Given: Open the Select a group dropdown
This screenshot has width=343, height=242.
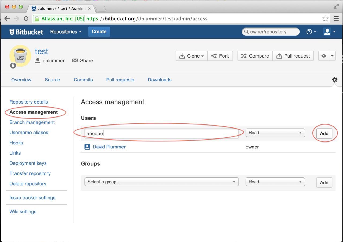Looking at the screenshot, I should pyautogui.click(x=162, y=182).
